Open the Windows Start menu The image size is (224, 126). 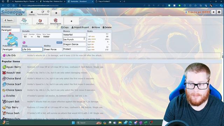point(73,123)
